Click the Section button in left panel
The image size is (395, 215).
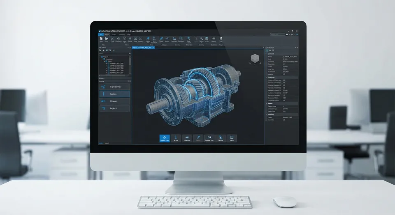[x=115, y=94]
